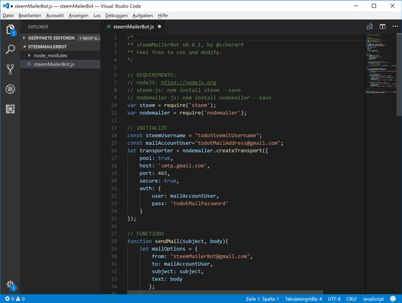Place cursor on 'todoEMailPassword' string

pos(199,203)
